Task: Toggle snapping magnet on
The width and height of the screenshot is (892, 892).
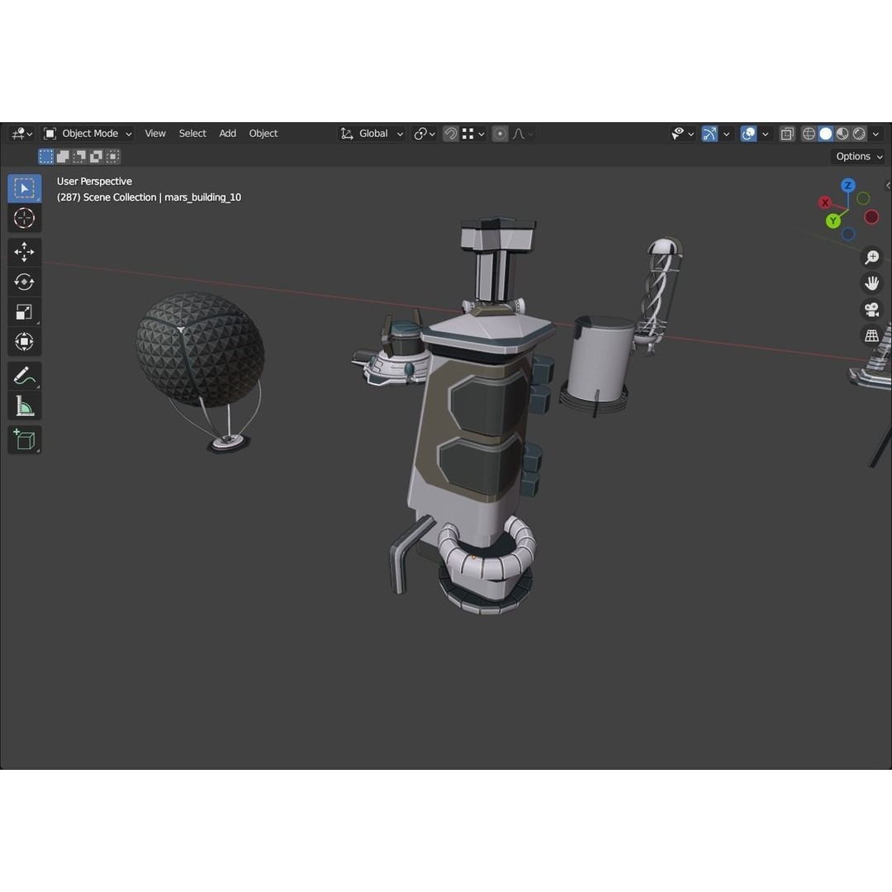Action: tap(450, 133)
